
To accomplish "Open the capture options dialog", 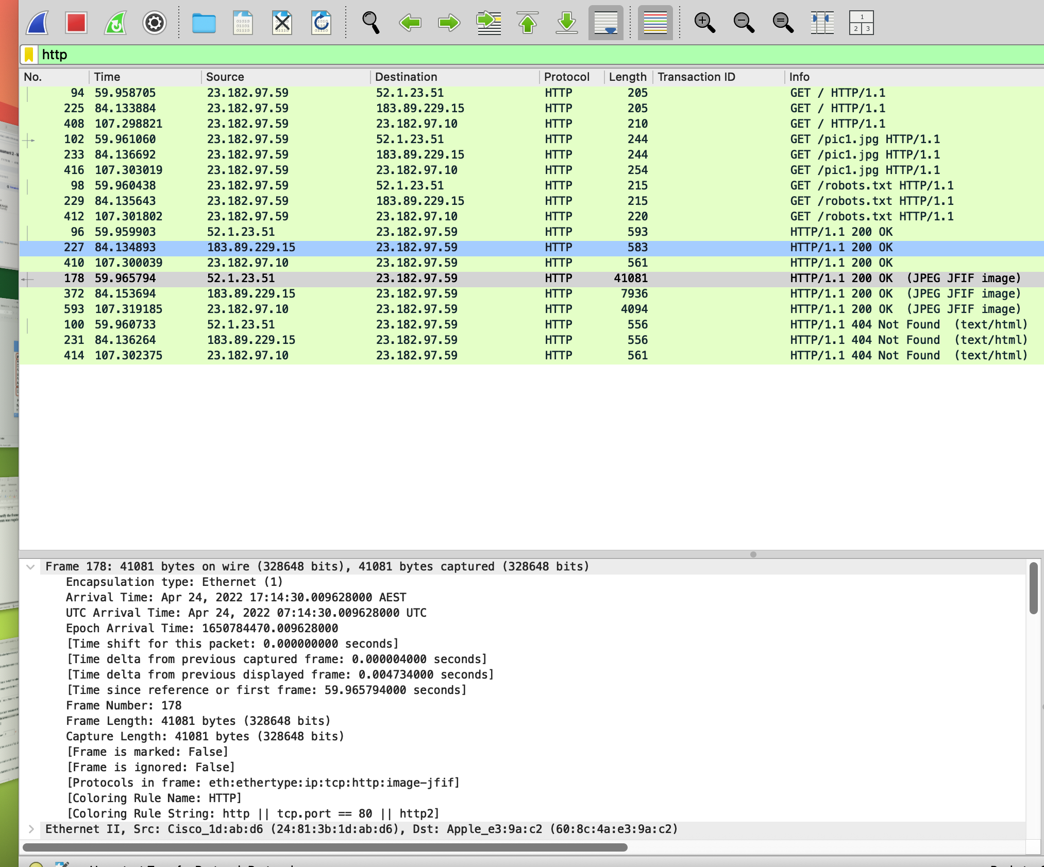I will tap(153, 23).
